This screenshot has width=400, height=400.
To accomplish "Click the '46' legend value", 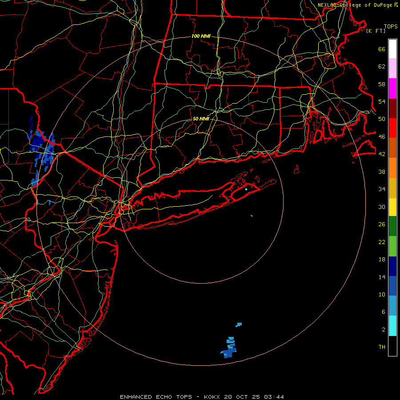I will tap(382, 137).
